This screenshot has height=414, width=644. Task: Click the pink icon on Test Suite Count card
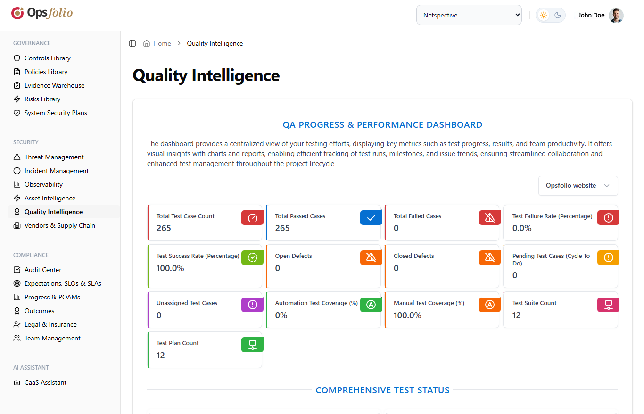(608, 305)
